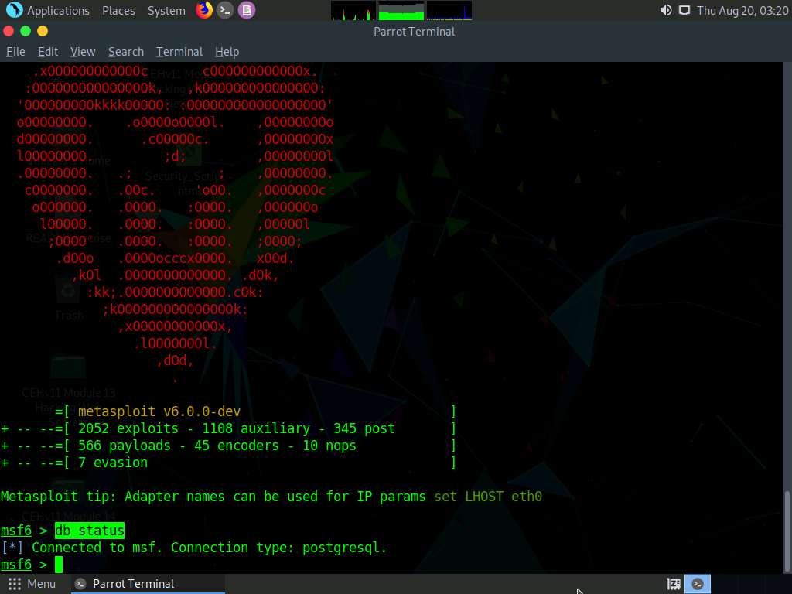Select the terminal workspace icon bottom right

pos(698,584)
